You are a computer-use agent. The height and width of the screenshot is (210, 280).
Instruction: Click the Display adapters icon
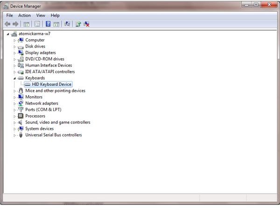(21, 53)
